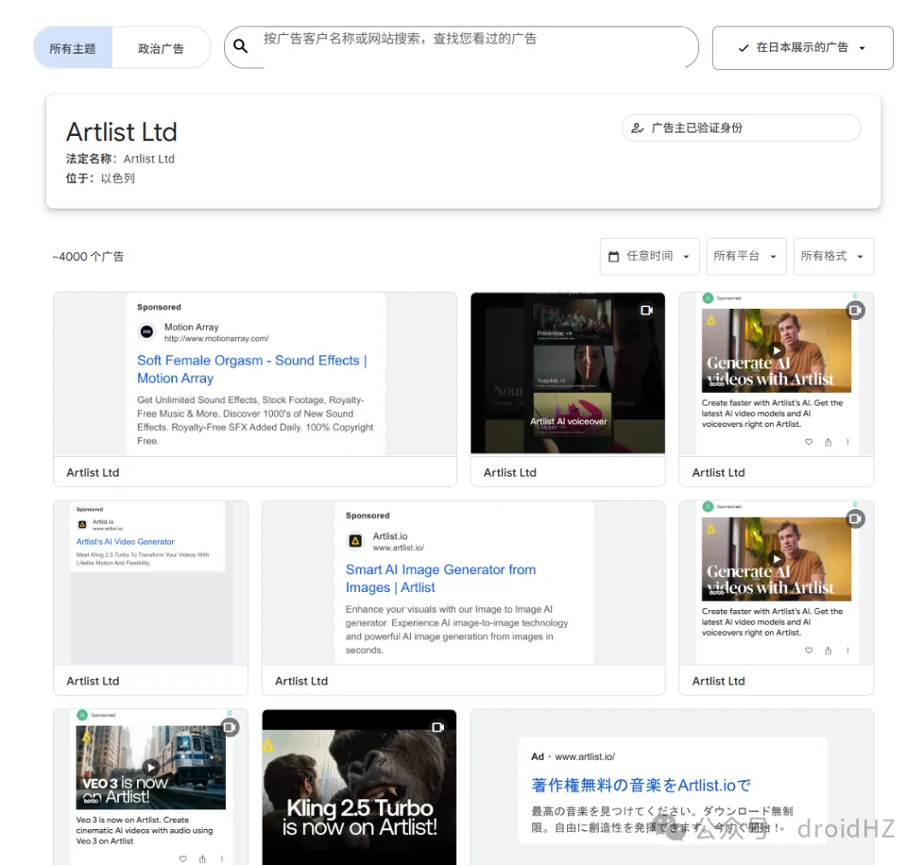
Task: Click the video camera icon on the Kling 2.5 thumbnail
Action: (439, 727)
